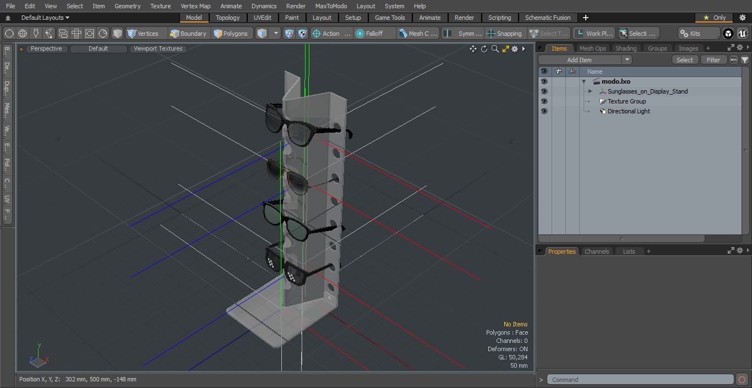Expand the Sunglasses_on_Display_Stand tree item

pos(590,91)
